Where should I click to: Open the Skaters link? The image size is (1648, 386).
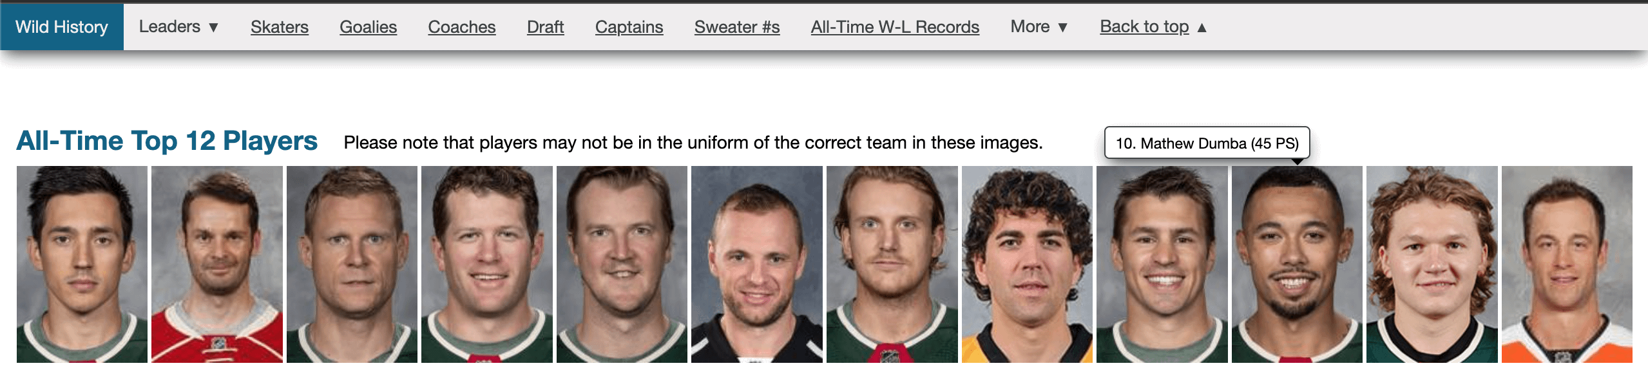[x=280, y=27]
